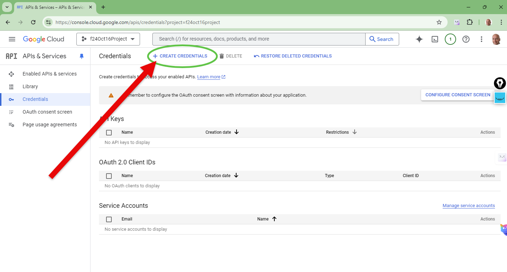The image size is (507, 272).
Task: Open the hamburger navigation menu
Action: click(12, 39)
